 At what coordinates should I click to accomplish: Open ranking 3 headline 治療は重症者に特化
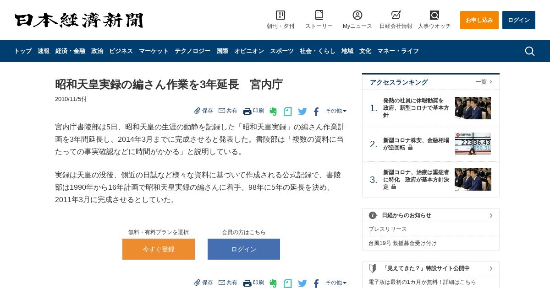click(416, 180)
